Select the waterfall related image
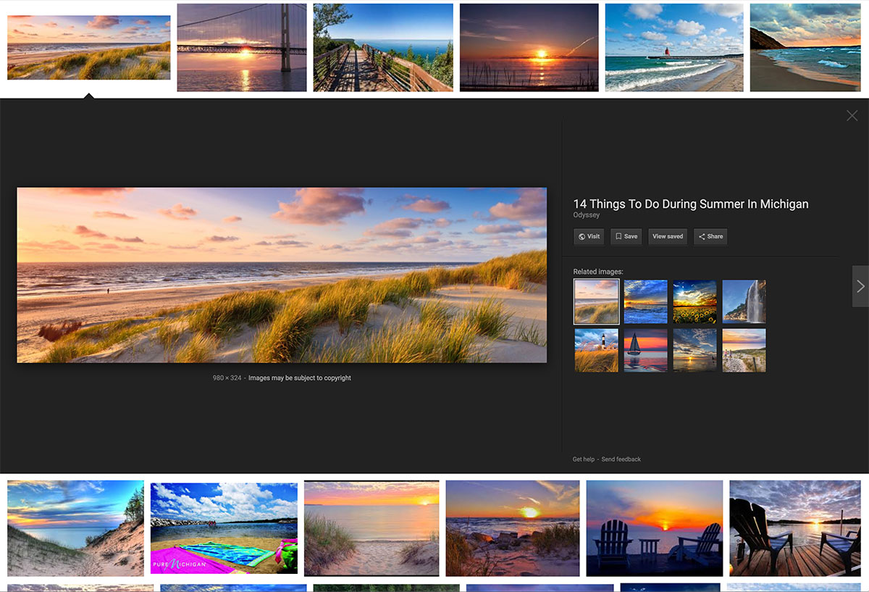 pos(744,301)
